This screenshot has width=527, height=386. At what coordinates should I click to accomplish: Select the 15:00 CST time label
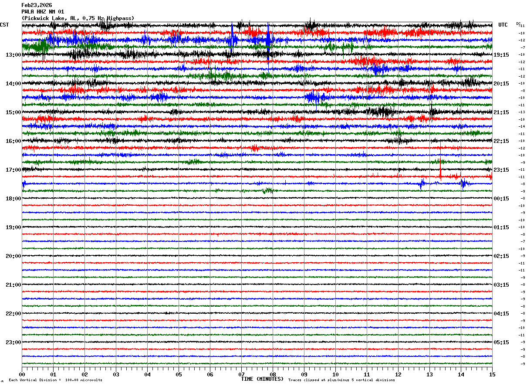(14, 112)
